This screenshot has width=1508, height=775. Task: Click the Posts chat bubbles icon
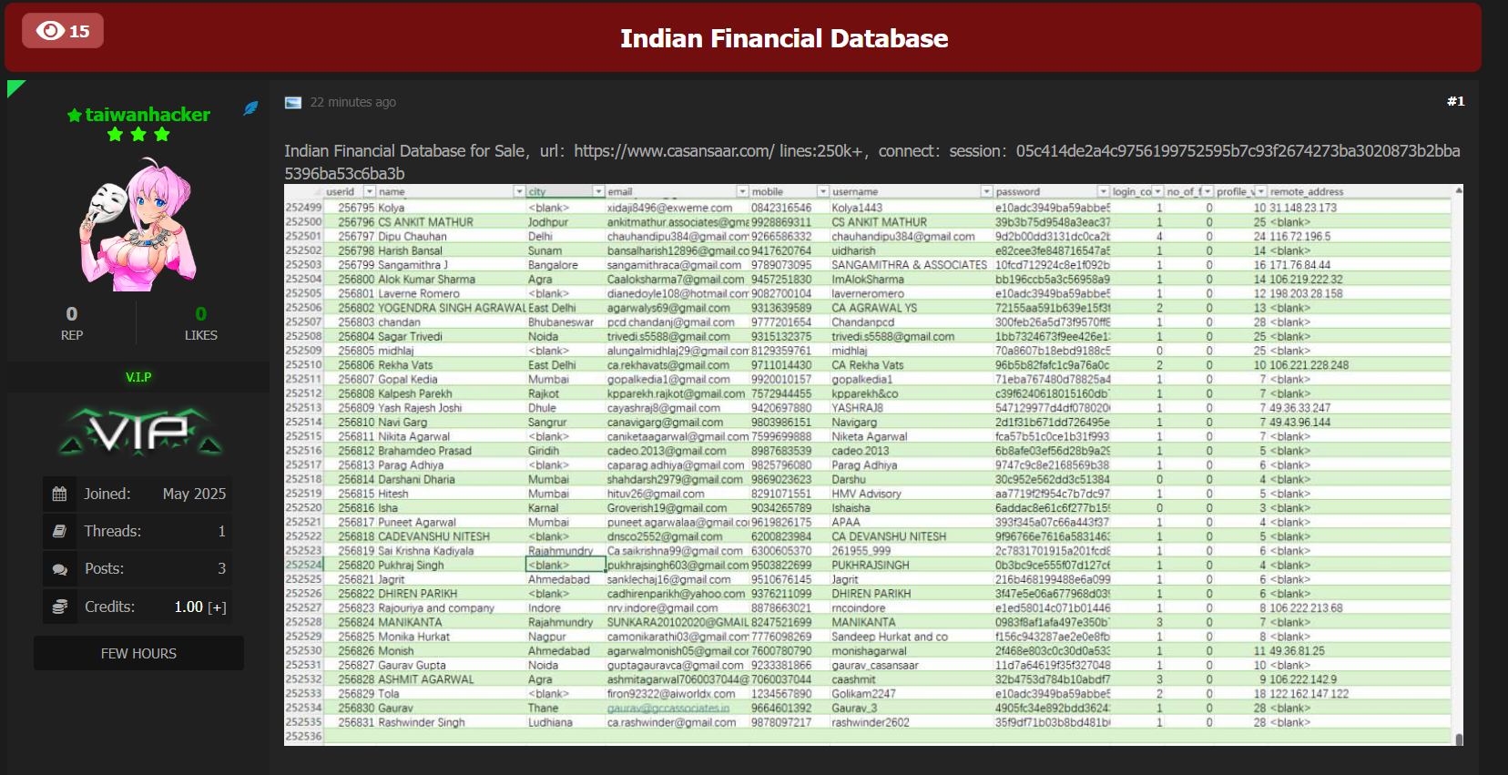(x=59, y=569)
